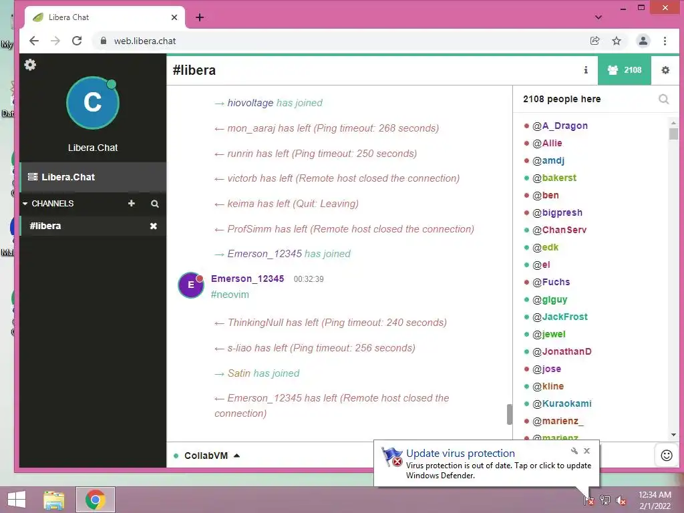
Task: Click Emerson_12345 message author name
Action: click(x=247, y=279)
